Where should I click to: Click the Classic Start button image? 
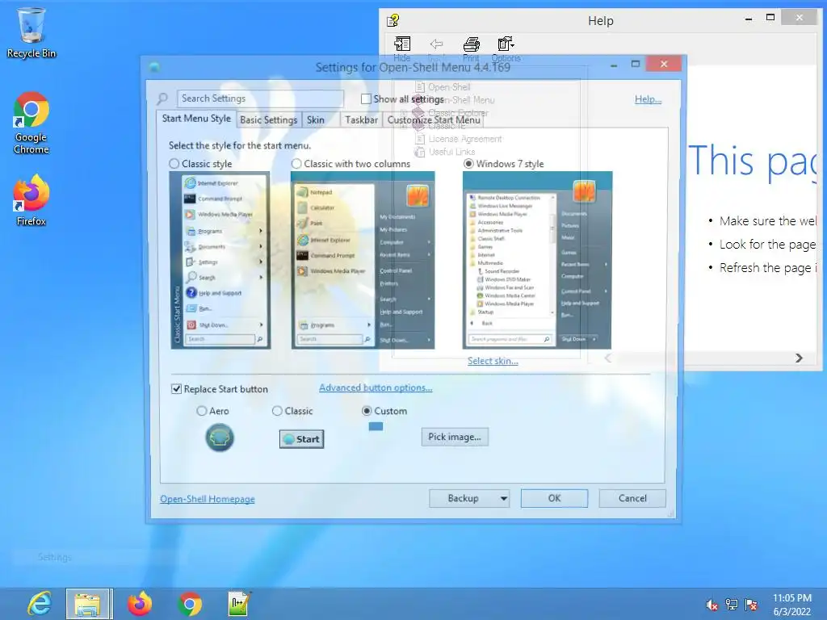[x=302, y=439]
